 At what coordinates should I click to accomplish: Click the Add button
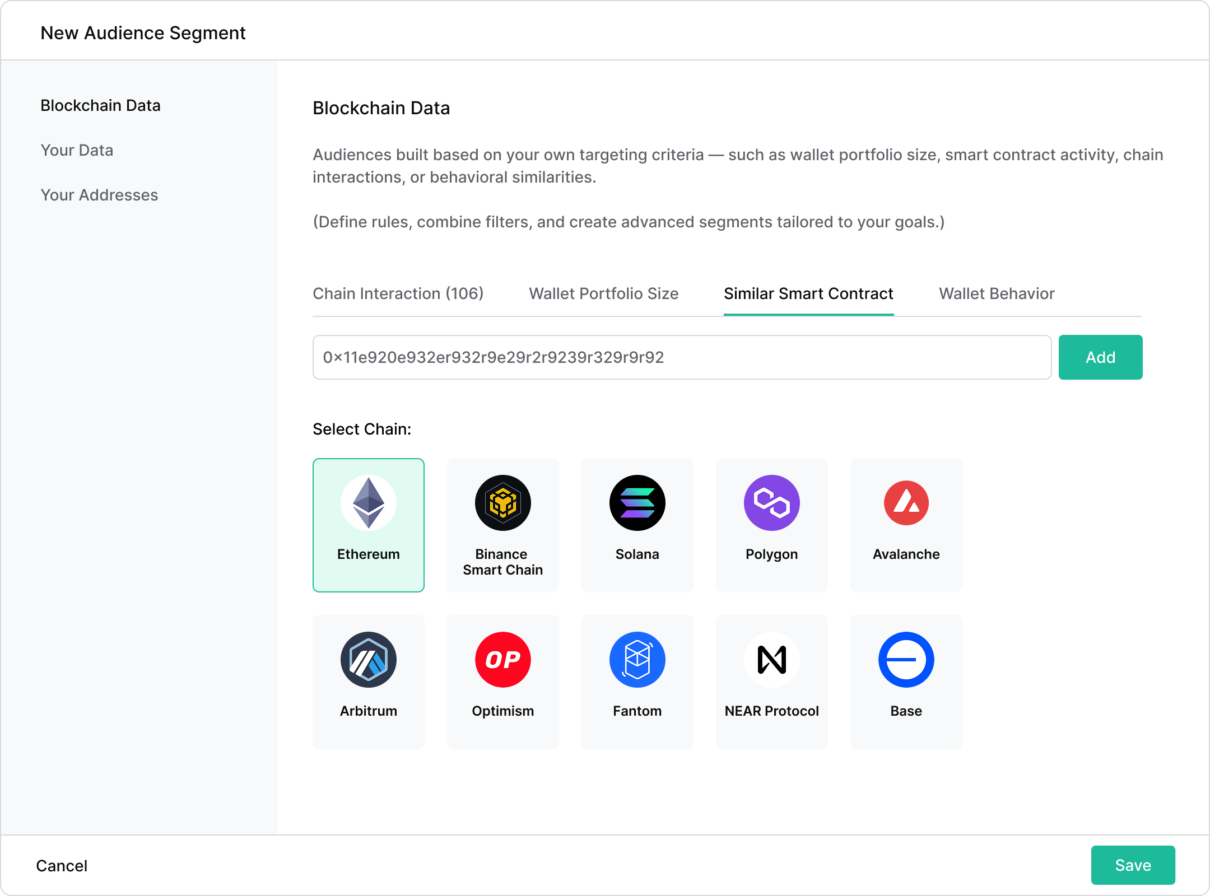(1100, 357)
